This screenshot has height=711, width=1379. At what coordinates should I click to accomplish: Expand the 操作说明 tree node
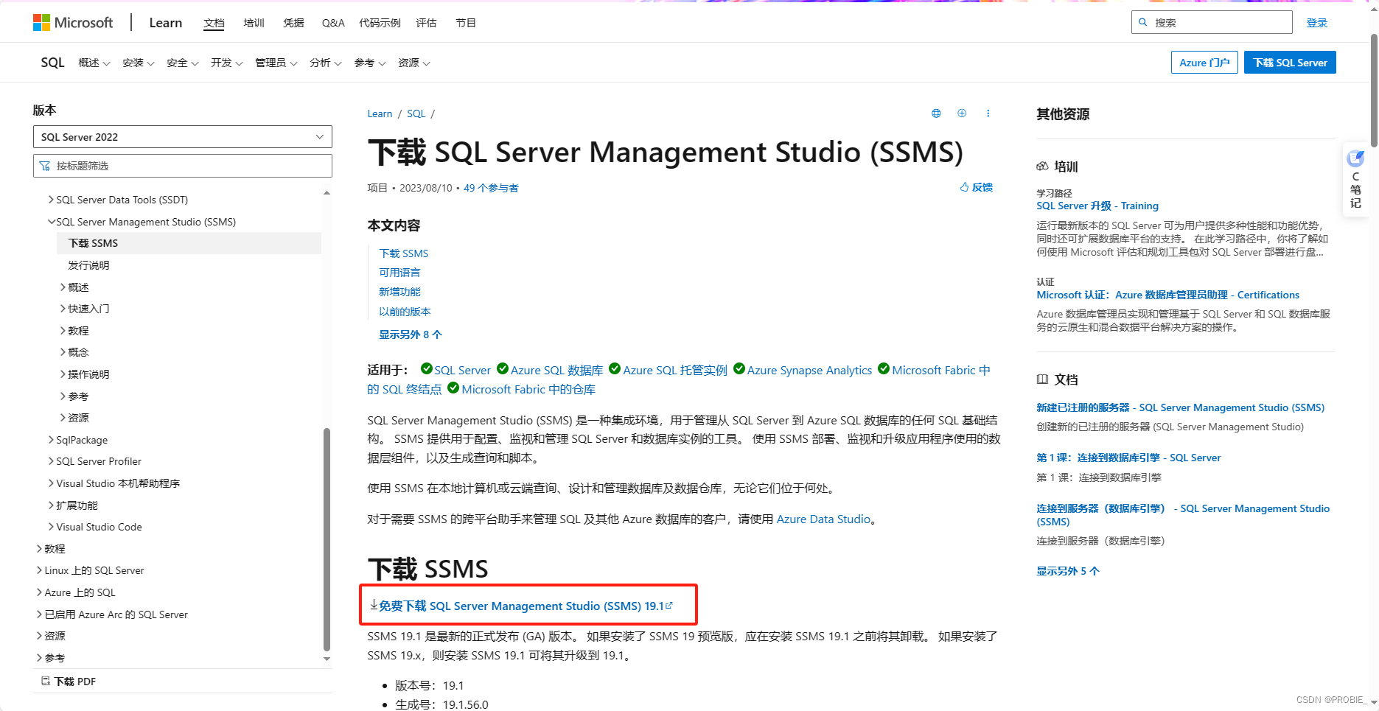(63, 374)
